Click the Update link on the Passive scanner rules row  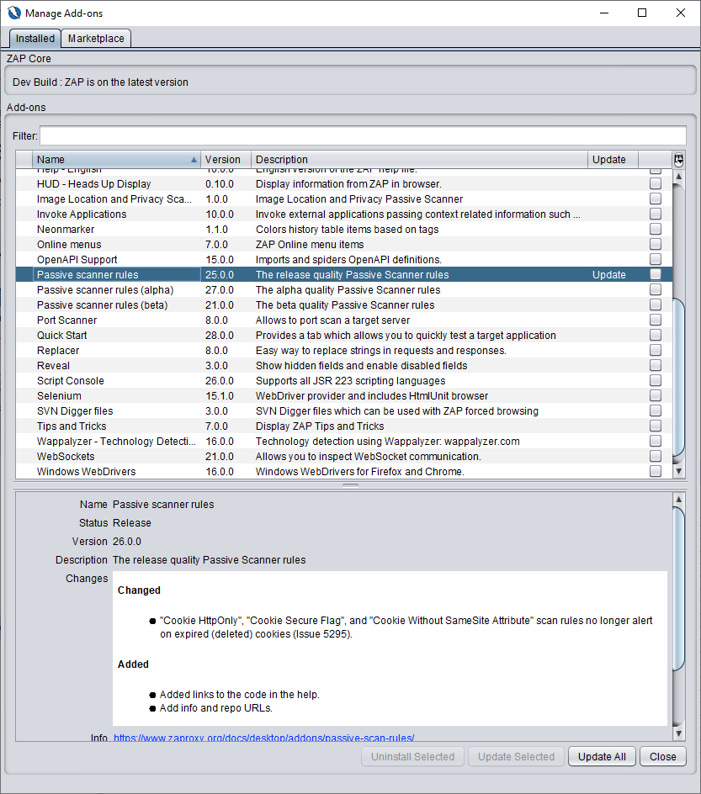(608, 274)
